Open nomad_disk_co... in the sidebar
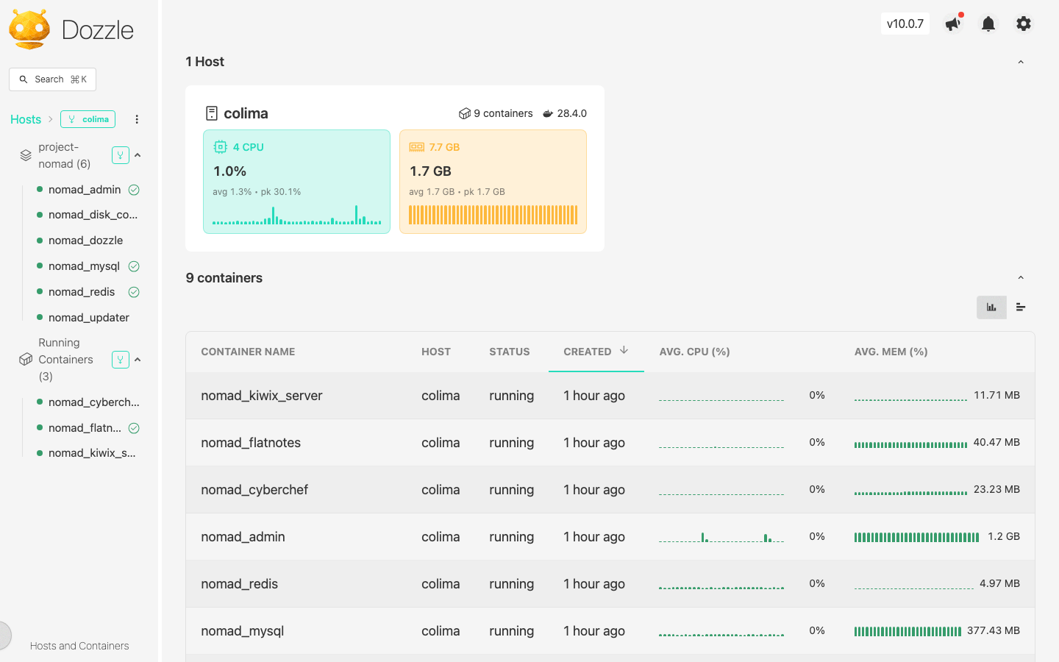The width and height of the screenshot is (1059, 662). (x=93, y=215)
